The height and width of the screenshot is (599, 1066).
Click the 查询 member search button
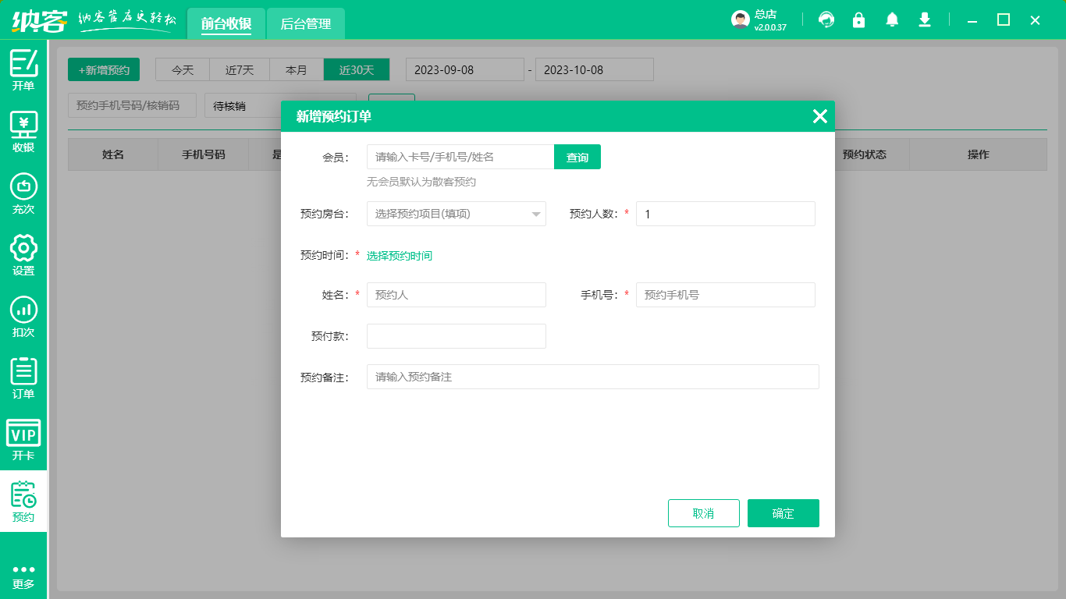coord(577,157)
